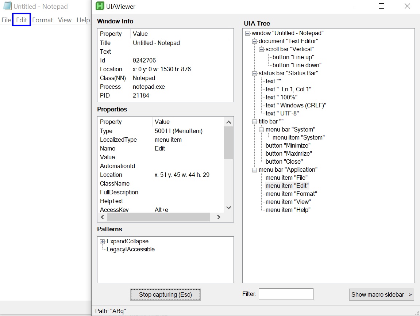Click the green UIAViewer logo icon
The height and width of the screenshot is (316, 420).
tap(99, 6)
